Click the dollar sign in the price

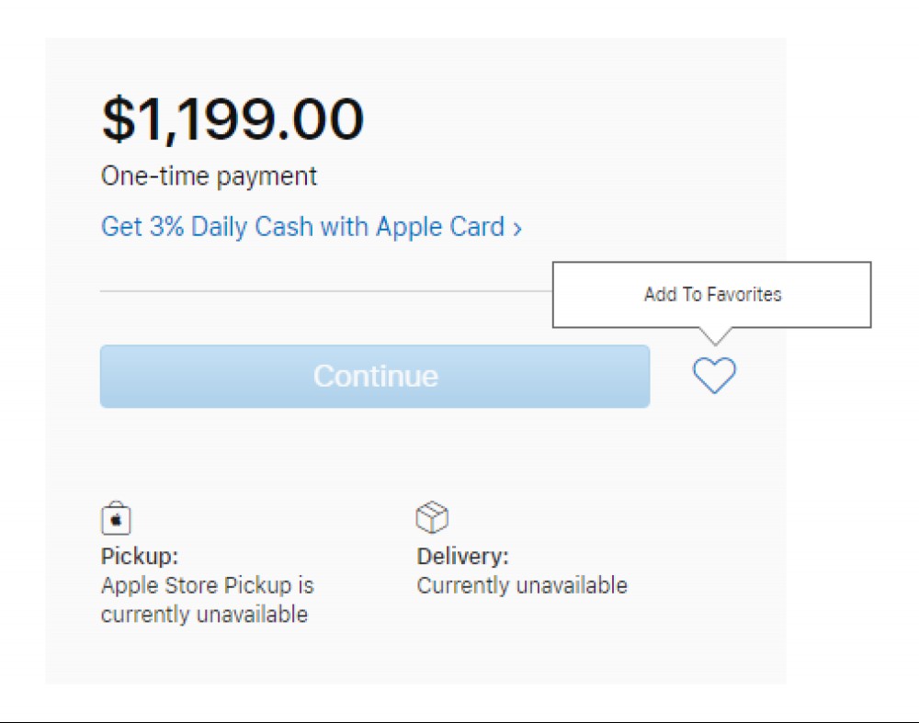pos(119,119)
